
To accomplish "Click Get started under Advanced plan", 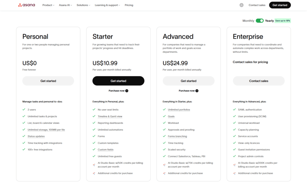I will tap(189, 81).
